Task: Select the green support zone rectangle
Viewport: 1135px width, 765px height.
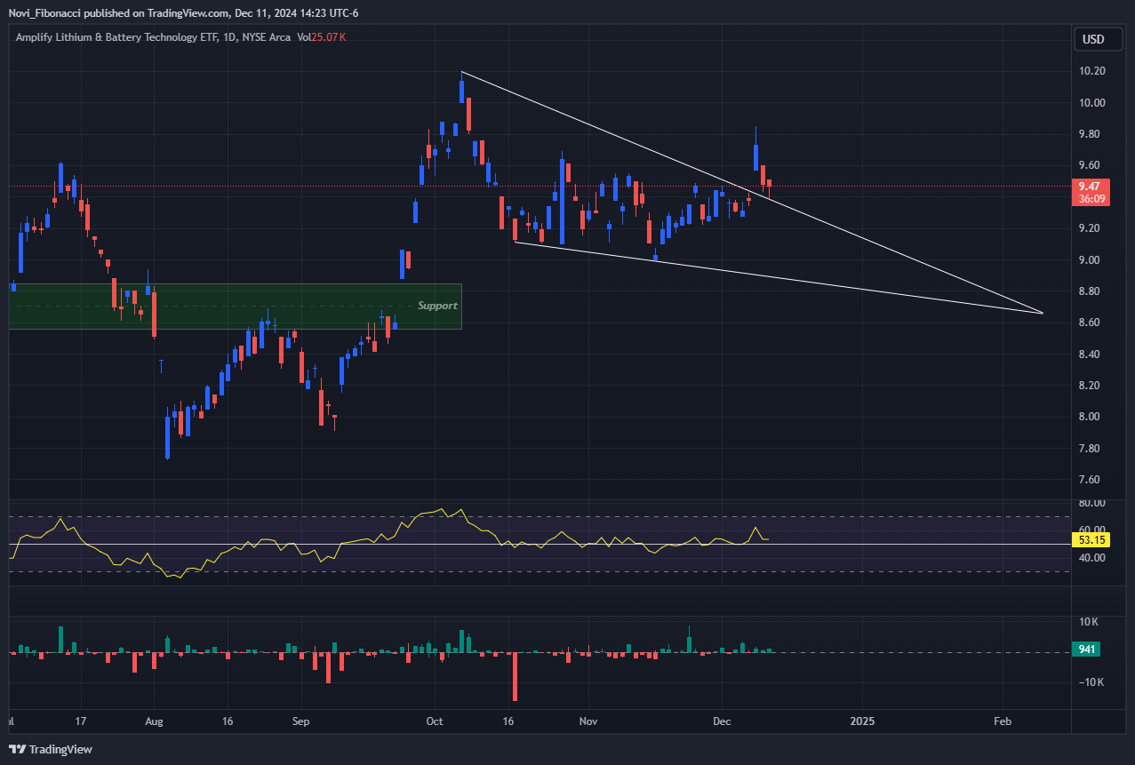Action: coord(236,307)
